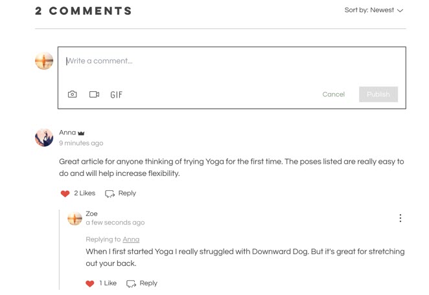Open the GIF picker

click(x=117, y=94)
